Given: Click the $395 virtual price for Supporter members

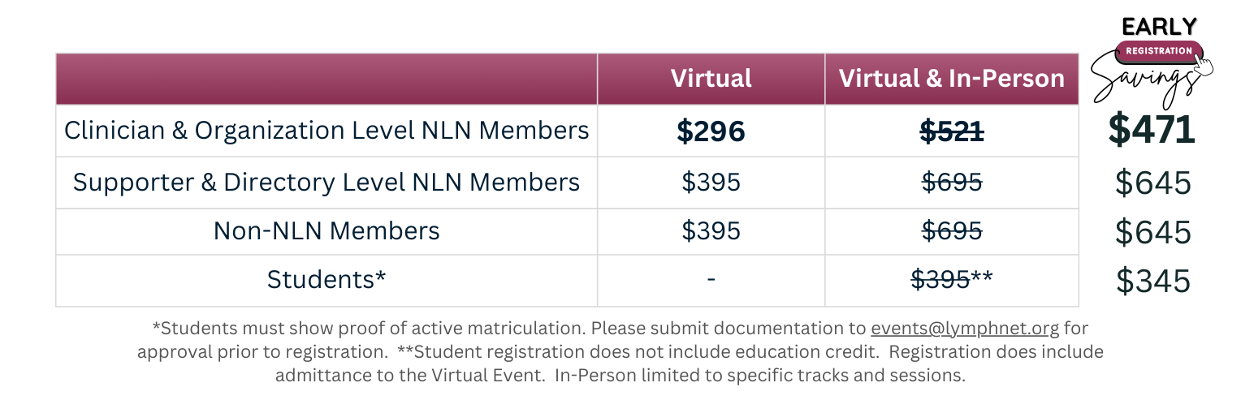Looking at the screenshot, I should 711,183.
